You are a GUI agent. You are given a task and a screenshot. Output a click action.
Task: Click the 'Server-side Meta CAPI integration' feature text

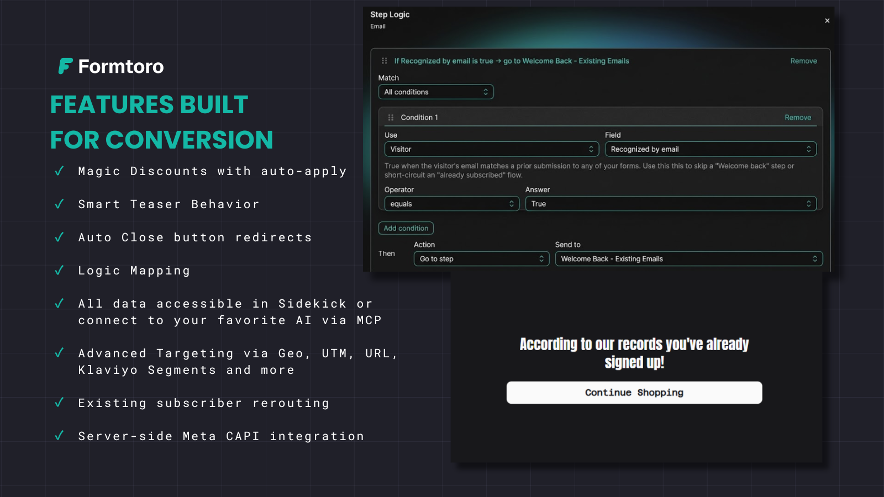(221, 436)
